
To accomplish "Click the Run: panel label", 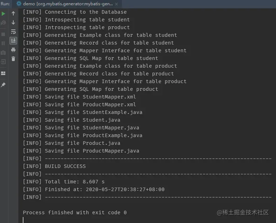I will pos(5,4).
